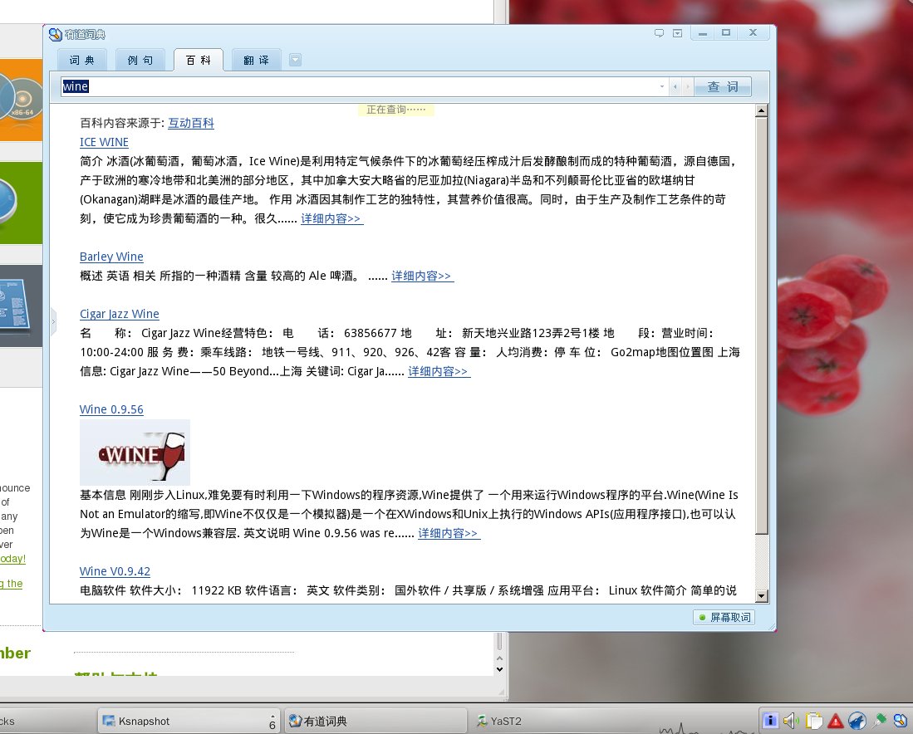Click the browser page scrollbar up arrow
Viewport: 913px width, 734px height.
(499, 658)
